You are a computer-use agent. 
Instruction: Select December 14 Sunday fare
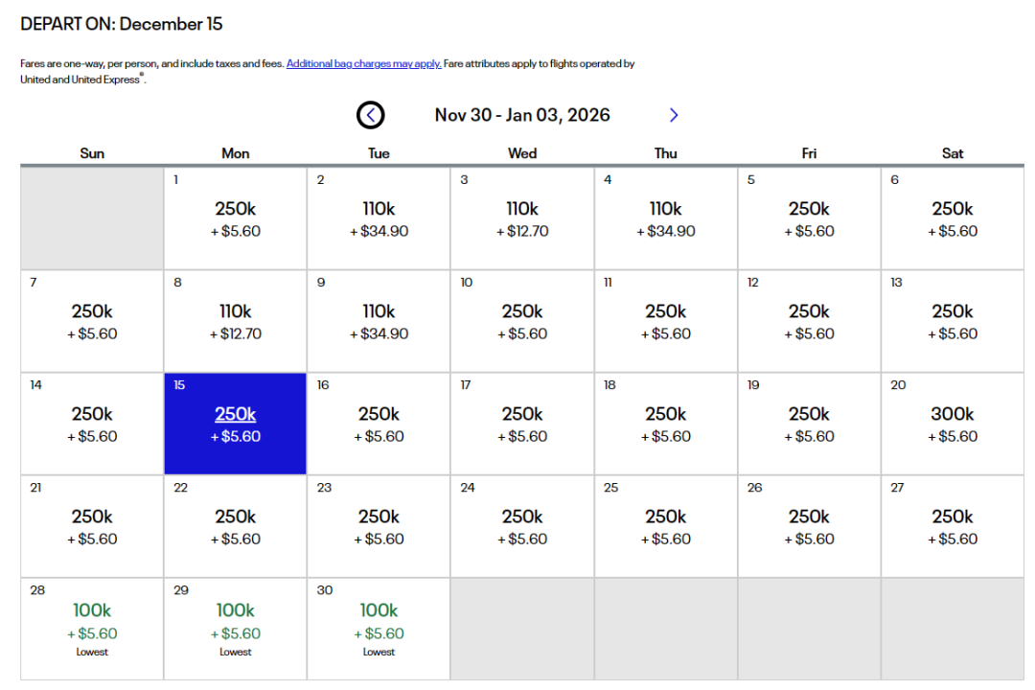92,424
